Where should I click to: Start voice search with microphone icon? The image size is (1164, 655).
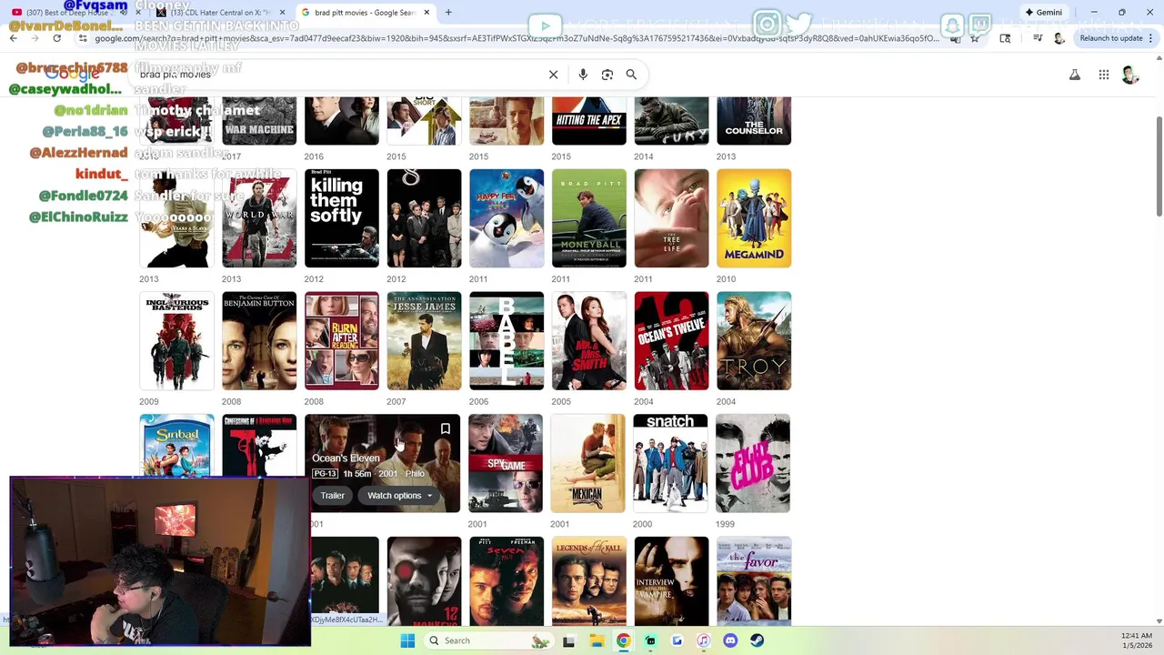(x=583, y=75)
